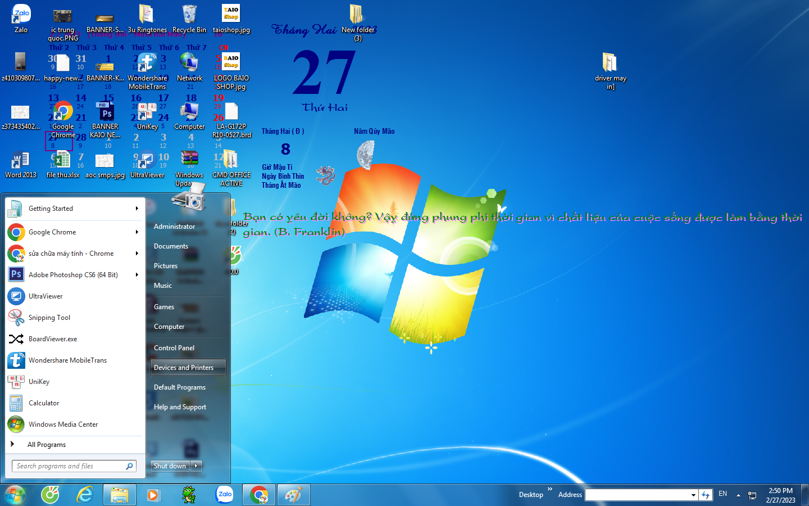Select the LOGO BAIO SHOP.jpg desktop file
This screenshot has width=809, height=506.
[231, 71]
